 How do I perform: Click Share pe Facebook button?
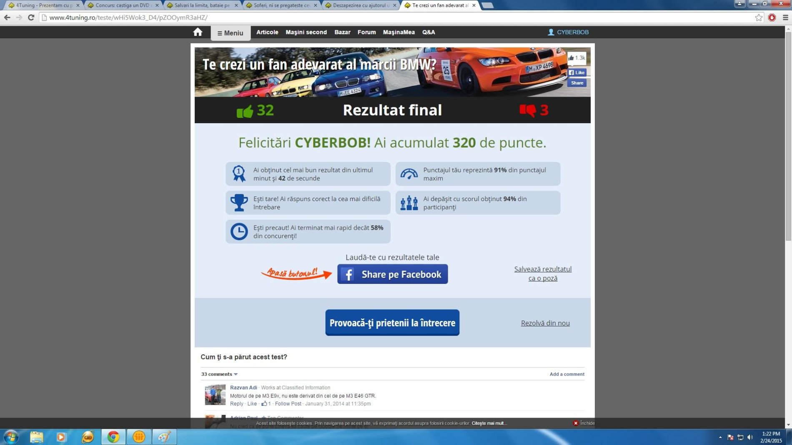tap(392, 274)
